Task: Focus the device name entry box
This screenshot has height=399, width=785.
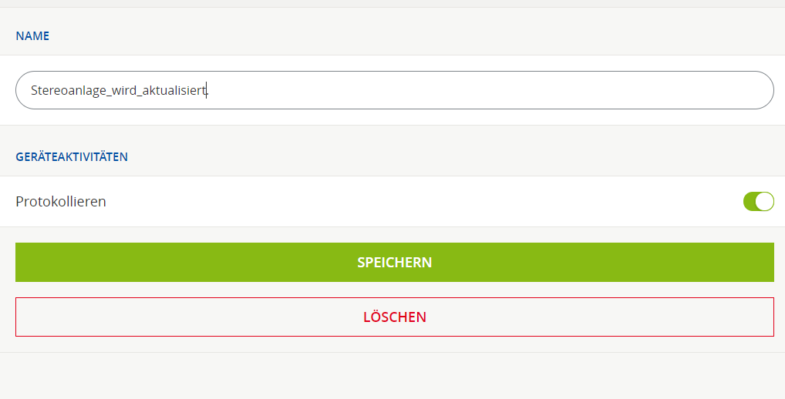Action: pyautogui.click(x=394, y=90)
